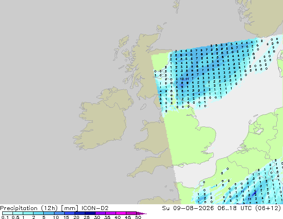Select the 25–30 mm navy legend swatch
Viewport: 283px width, 219px height.
click(90, 213)
